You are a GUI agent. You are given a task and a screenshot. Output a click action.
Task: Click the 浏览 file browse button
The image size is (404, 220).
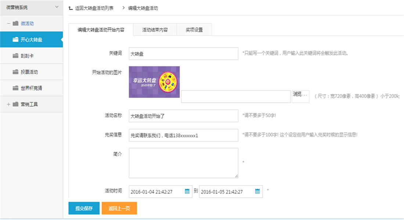pyautogui.click(x=300, y=96)
